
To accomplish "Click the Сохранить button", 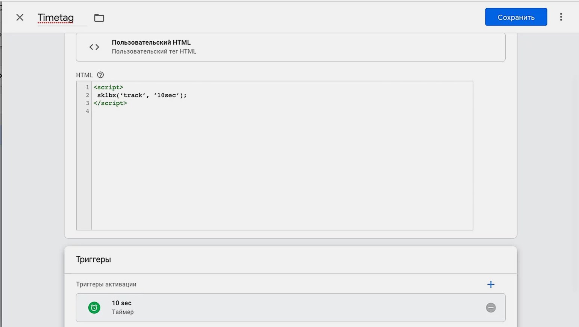I will pos(516,17).
